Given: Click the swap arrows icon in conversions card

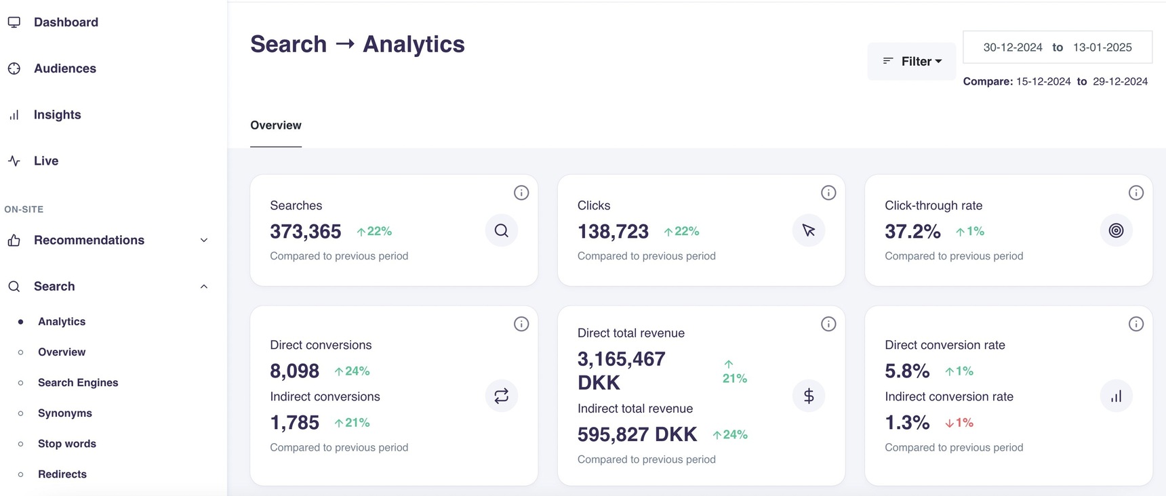Looking at the screenshot, I should pyautogui.click(x=501, y=396).
